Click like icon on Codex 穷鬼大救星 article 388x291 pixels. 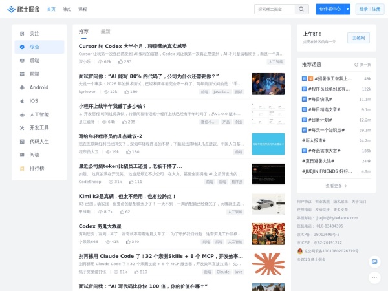tap(128, 242)
